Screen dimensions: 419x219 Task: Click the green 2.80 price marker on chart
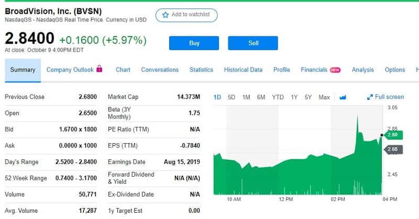tap(393, 135)
